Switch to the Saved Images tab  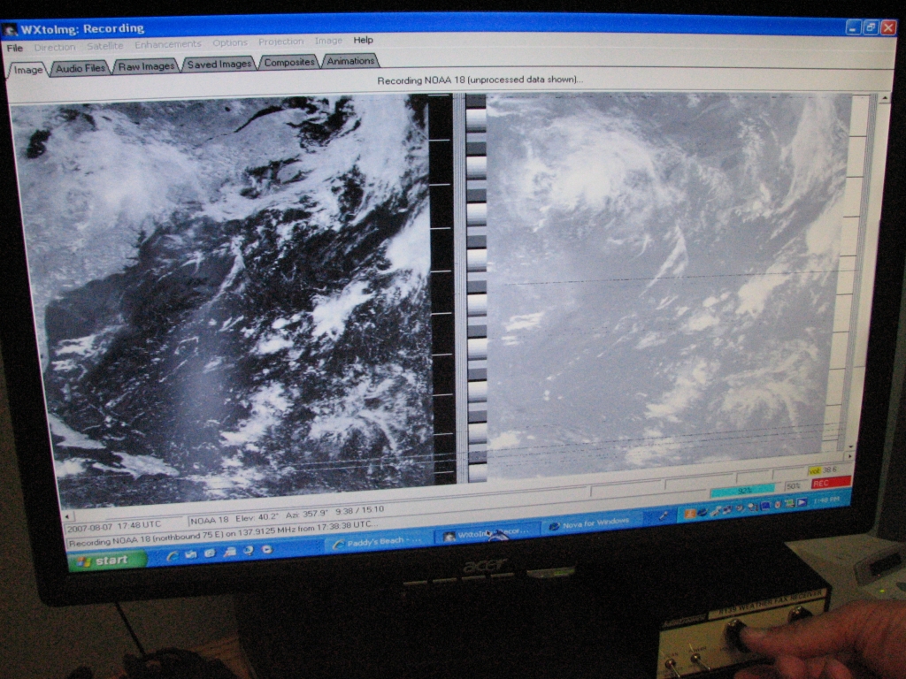(x=219, y=64)
